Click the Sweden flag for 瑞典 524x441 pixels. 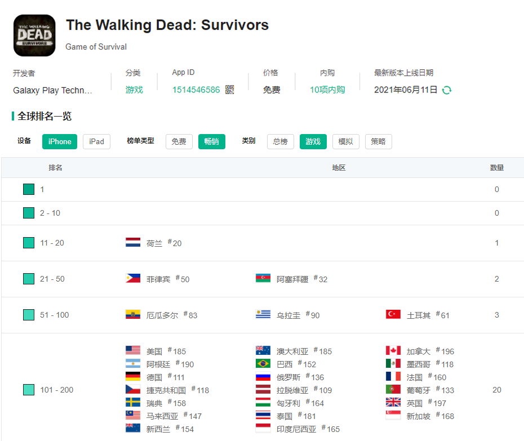point(133,403)
